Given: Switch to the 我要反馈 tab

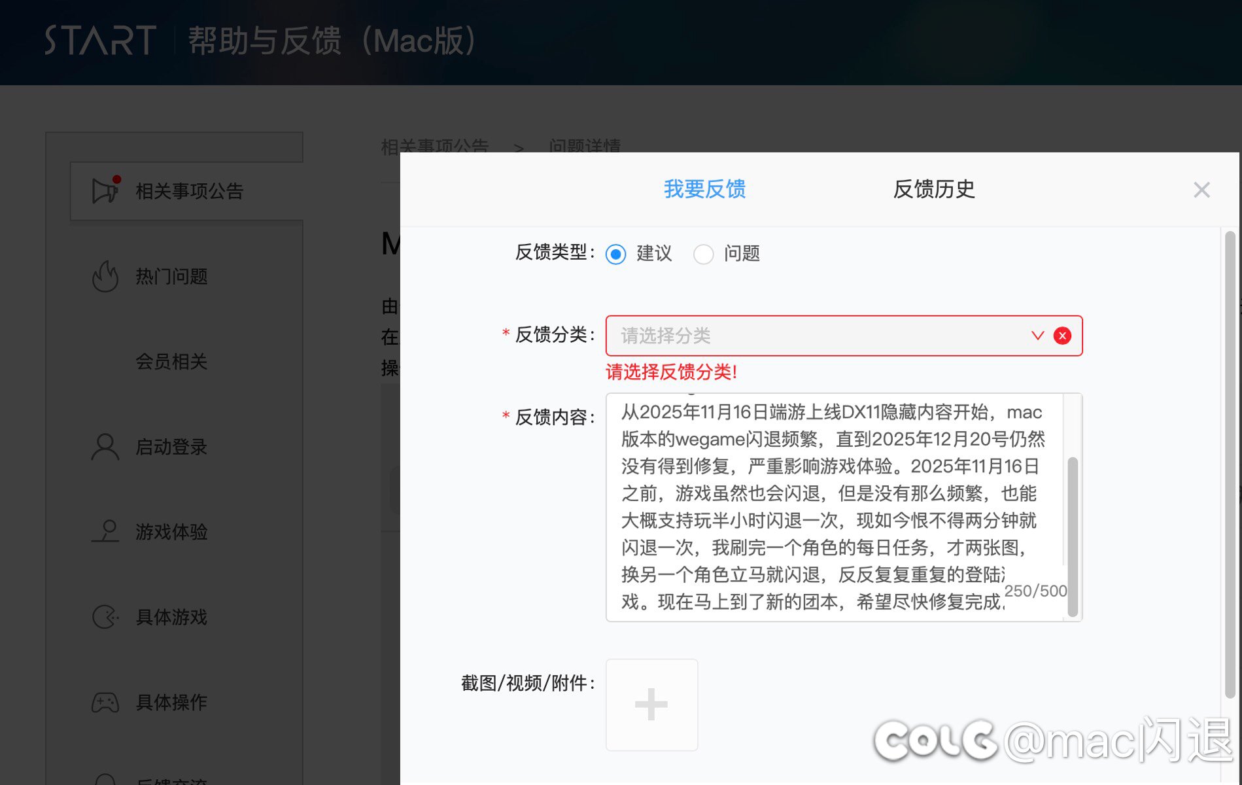Looking at the screenshot, I should pos(704,189).
